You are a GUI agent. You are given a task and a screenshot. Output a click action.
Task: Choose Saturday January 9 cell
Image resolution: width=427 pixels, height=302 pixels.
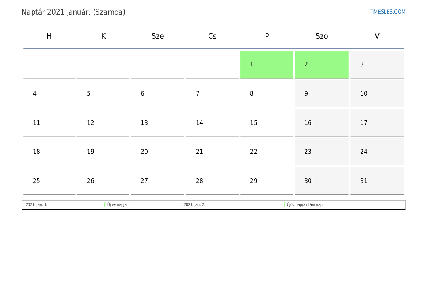click(321, 93)
